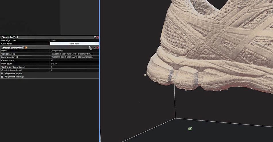Select the small camera marker near shoe heel
The image size is (273, 142).
(145, 75)
